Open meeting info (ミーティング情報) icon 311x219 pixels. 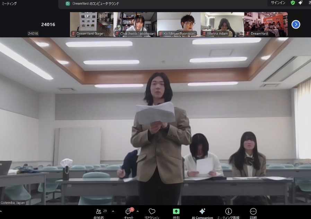tap(228, 212)
